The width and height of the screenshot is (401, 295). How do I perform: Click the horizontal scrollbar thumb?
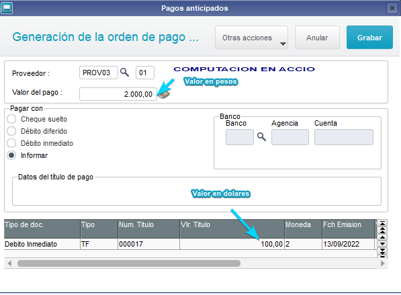[129, 263]
